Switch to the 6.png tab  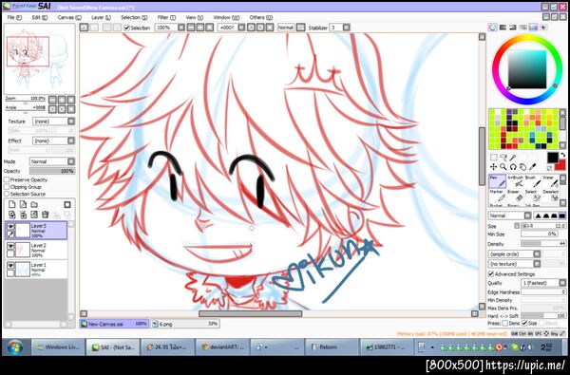pyautogui.click(x=185, y=324)
